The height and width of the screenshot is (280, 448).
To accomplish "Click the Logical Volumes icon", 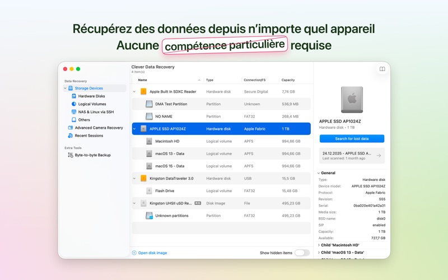I will pos(74,104).
